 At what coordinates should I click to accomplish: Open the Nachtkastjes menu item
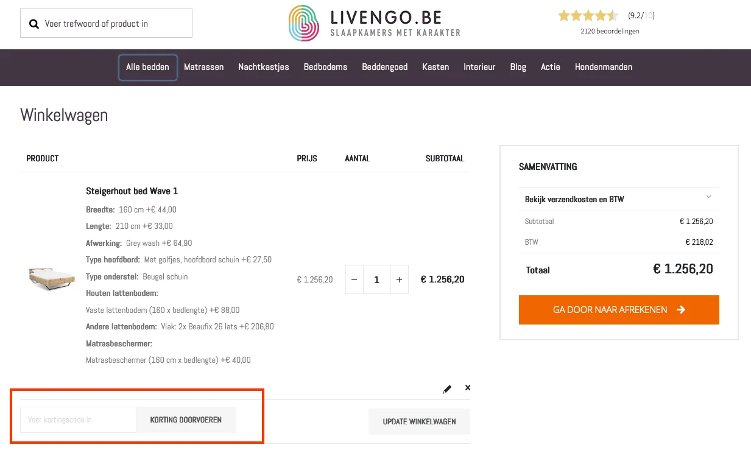pos(263,67)
